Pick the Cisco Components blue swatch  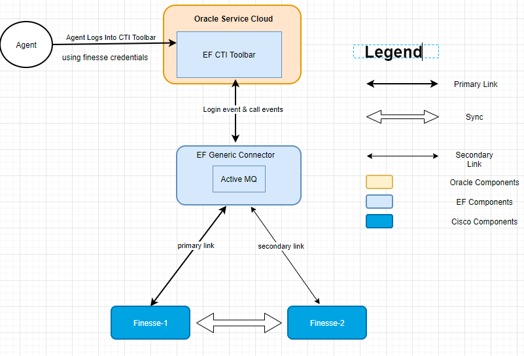379,221
